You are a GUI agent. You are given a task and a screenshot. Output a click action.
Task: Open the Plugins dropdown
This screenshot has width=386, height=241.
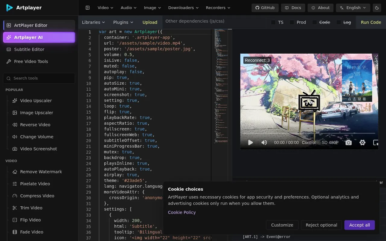tap(123, 22)
